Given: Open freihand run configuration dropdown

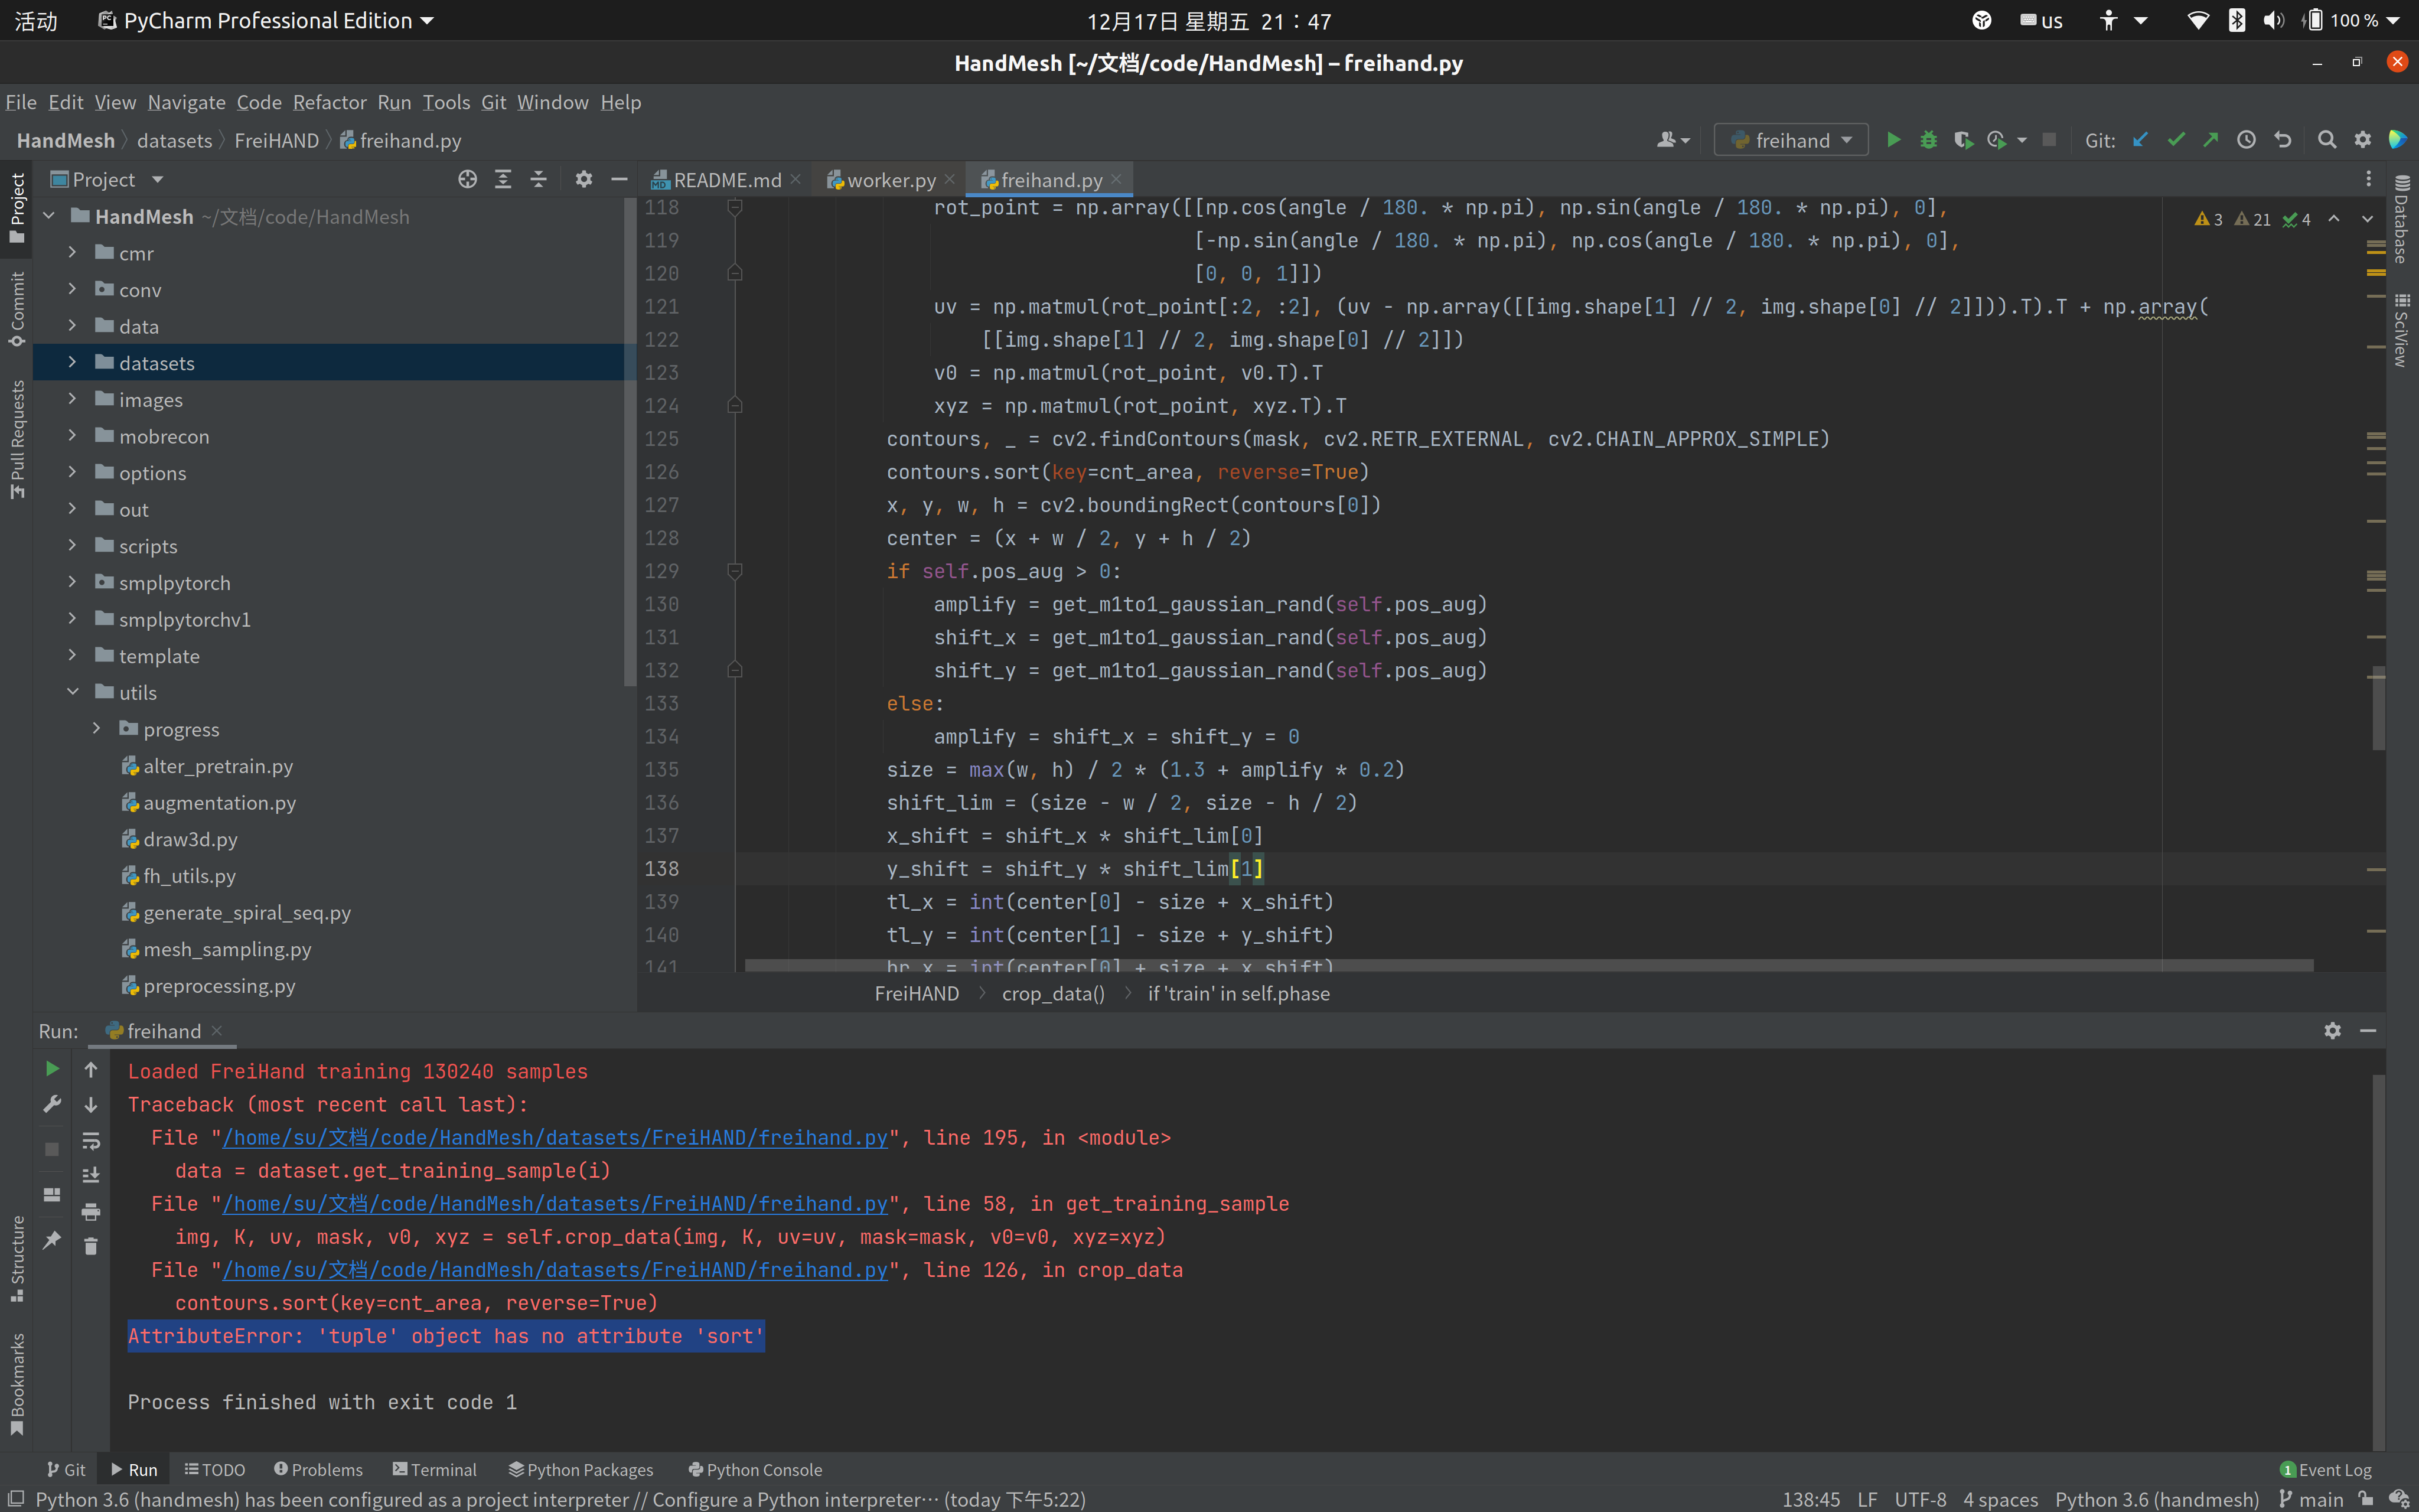Looking at the screenshot, I should pyautogui.click(x=1791, y=140).
